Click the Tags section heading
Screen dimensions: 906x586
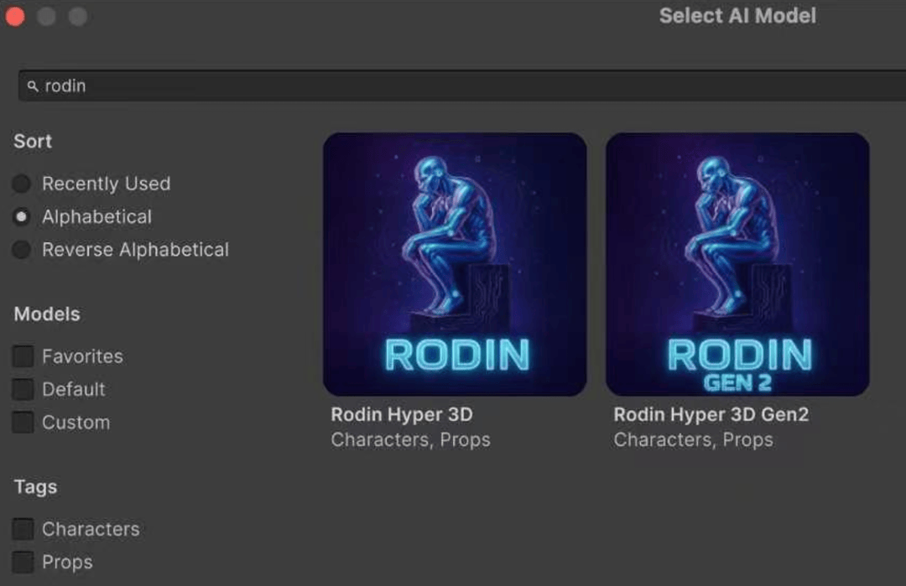[x=35, y=487]
